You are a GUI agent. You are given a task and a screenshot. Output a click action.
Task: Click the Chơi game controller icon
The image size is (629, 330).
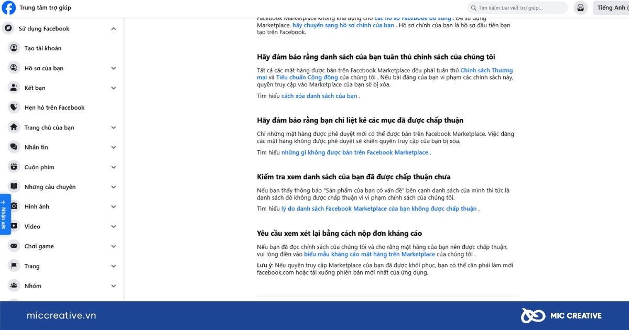point(14,246)
